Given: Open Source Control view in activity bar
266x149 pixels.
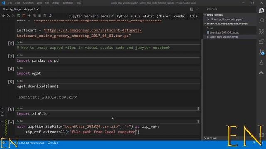Looking at the screenshot, I should point(261,52).
